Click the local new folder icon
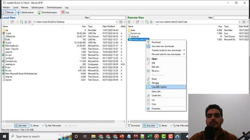 (x=12, y=22)
